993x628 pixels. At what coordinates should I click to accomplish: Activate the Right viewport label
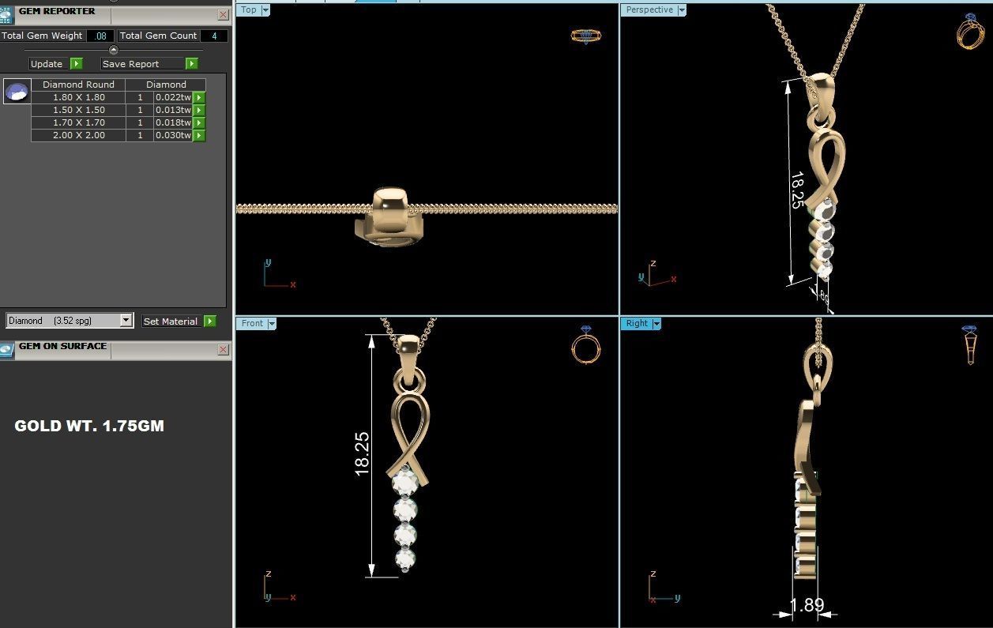[637, 324]
